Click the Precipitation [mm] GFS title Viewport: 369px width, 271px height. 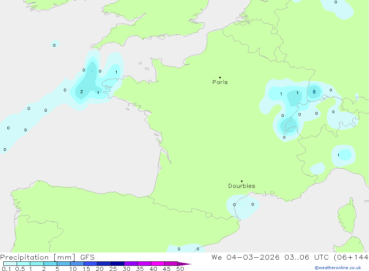(47, 257)
